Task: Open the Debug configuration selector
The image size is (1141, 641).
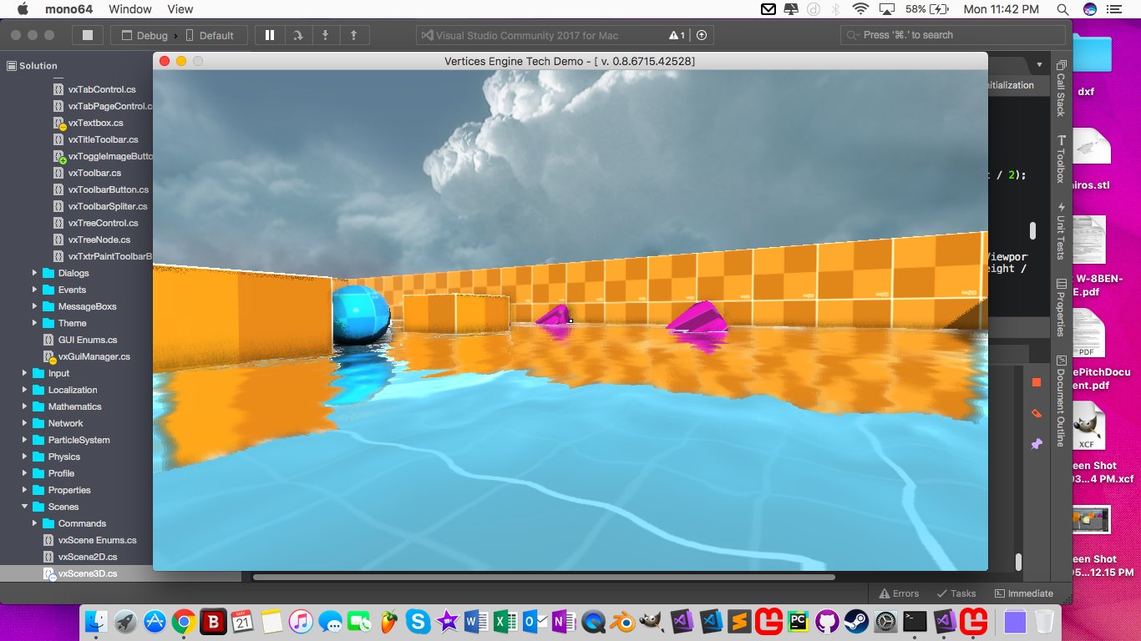Action: coord(145,36)
